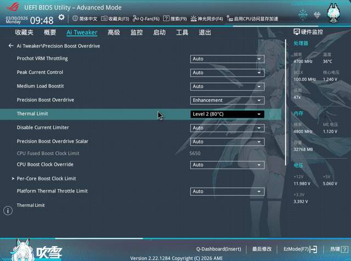Open the 监控 tab
351x261 pixels.
[137, 32]
